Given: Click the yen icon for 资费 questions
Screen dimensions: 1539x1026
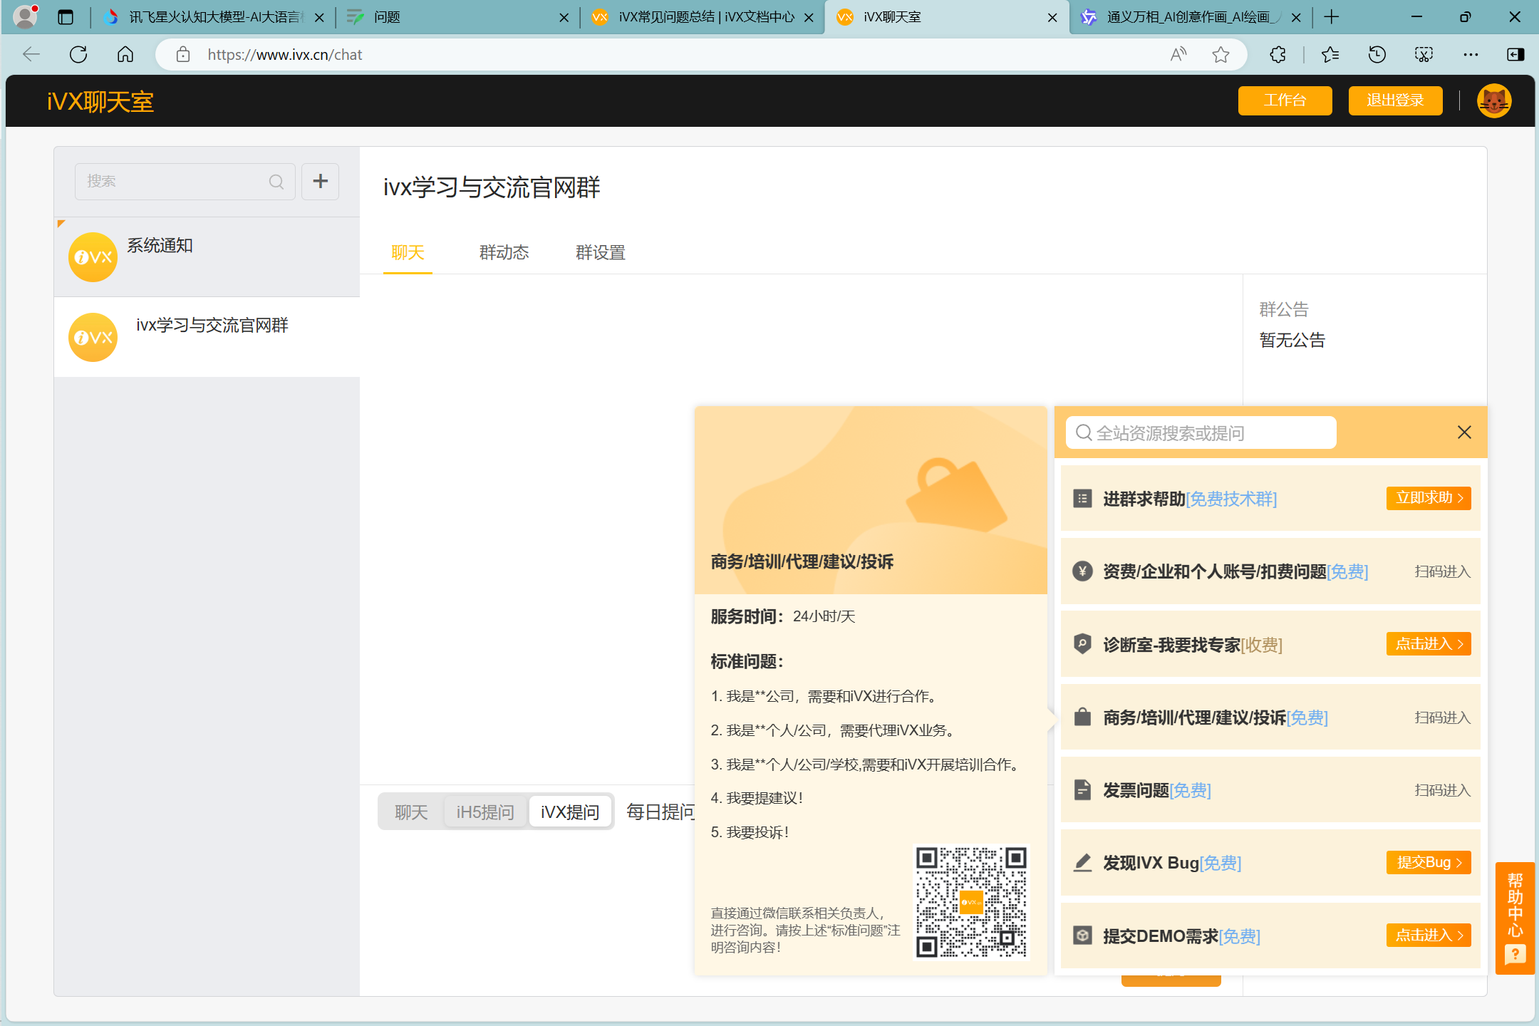Looking at the screenshot, I should pyautogui.click(x=1082, y=571).
